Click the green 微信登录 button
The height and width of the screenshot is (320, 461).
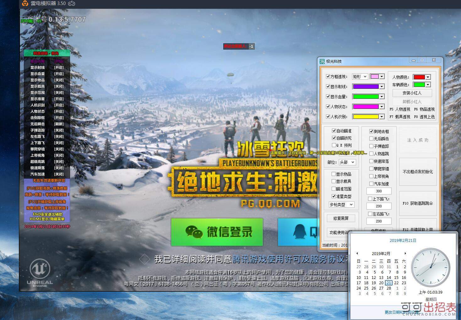(x=217, y=232)
